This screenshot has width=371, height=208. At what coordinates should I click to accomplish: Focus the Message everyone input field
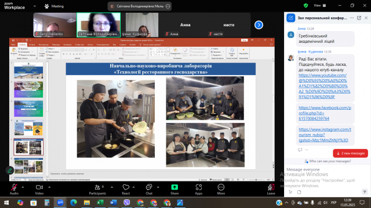point(327,169)
